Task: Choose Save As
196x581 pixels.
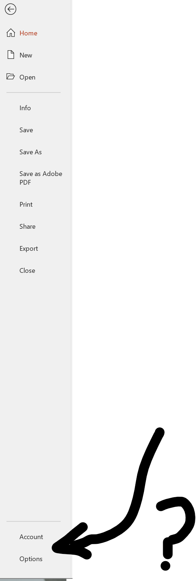Action: point(31,152)
